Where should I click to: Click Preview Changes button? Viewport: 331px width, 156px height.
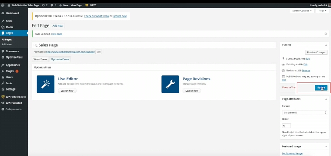click(316, 52)
